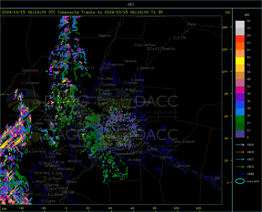Screen dimensions: 262x212
Task: Click the 'TUNUYAN' map label
Action: 68,192
